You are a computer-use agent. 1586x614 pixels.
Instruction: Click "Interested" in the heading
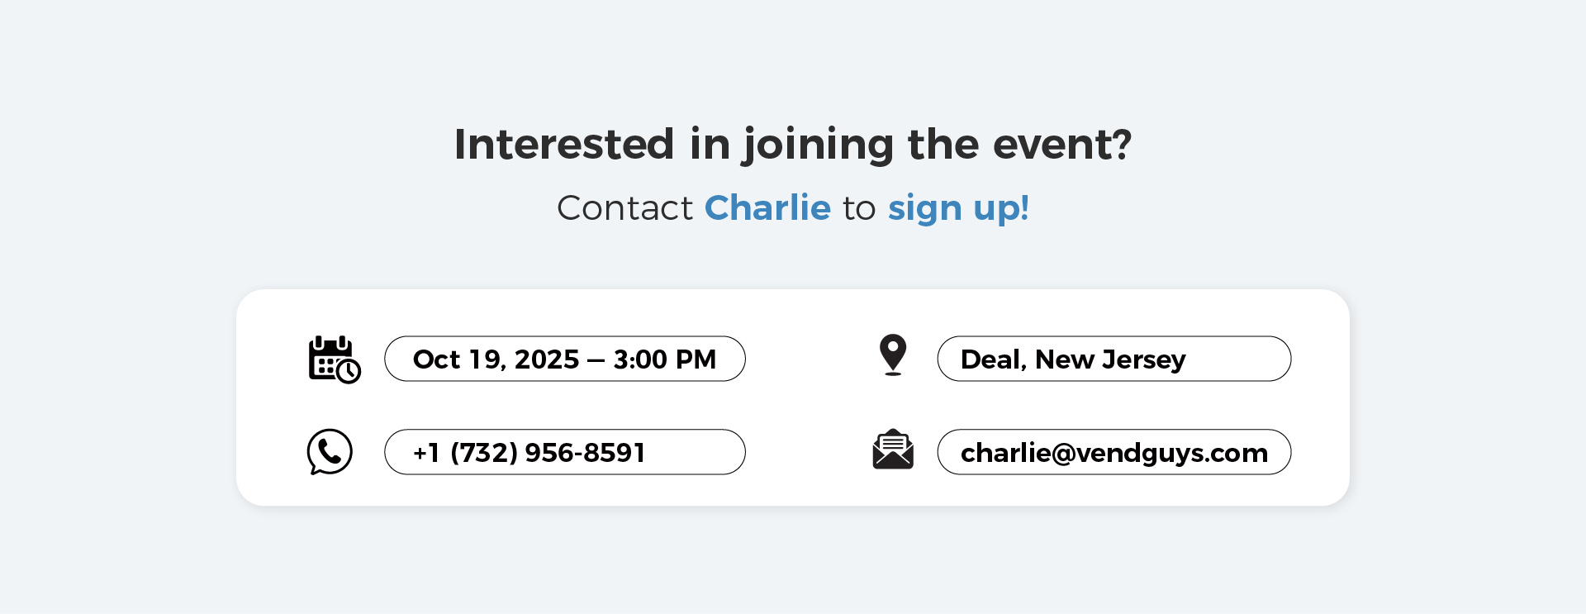pyautogui.click(x=564, y=145)
